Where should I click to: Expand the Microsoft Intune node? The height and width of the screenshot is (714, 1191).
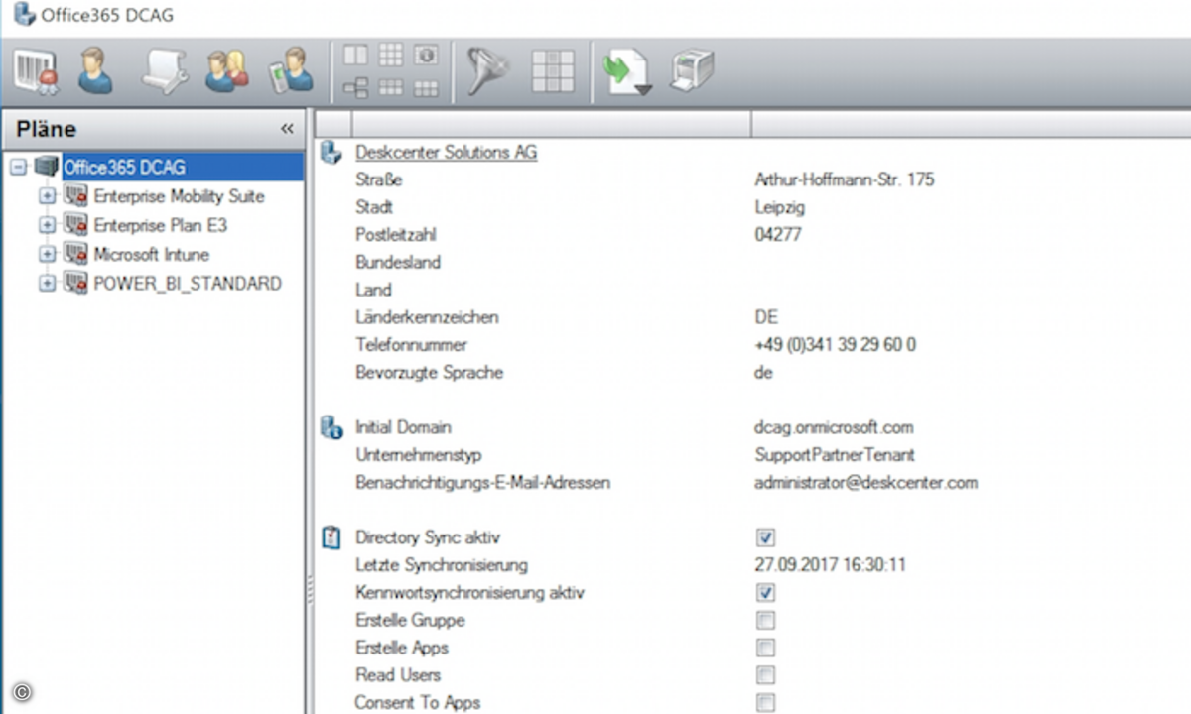[47, 254]
